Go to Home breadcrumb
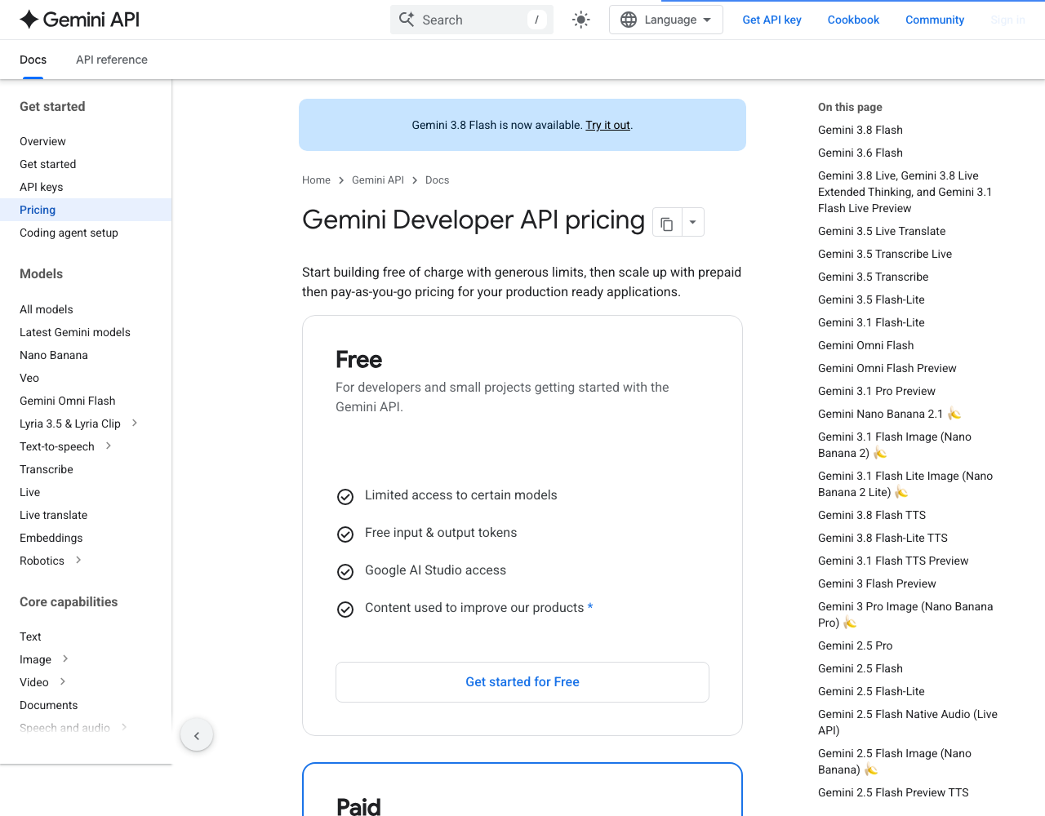 coord(316,180)
